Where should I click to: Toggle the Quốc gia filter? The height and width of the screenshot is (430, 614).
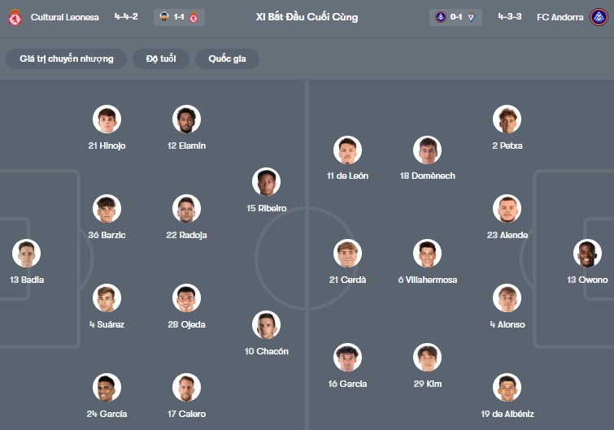click(227, 59)
